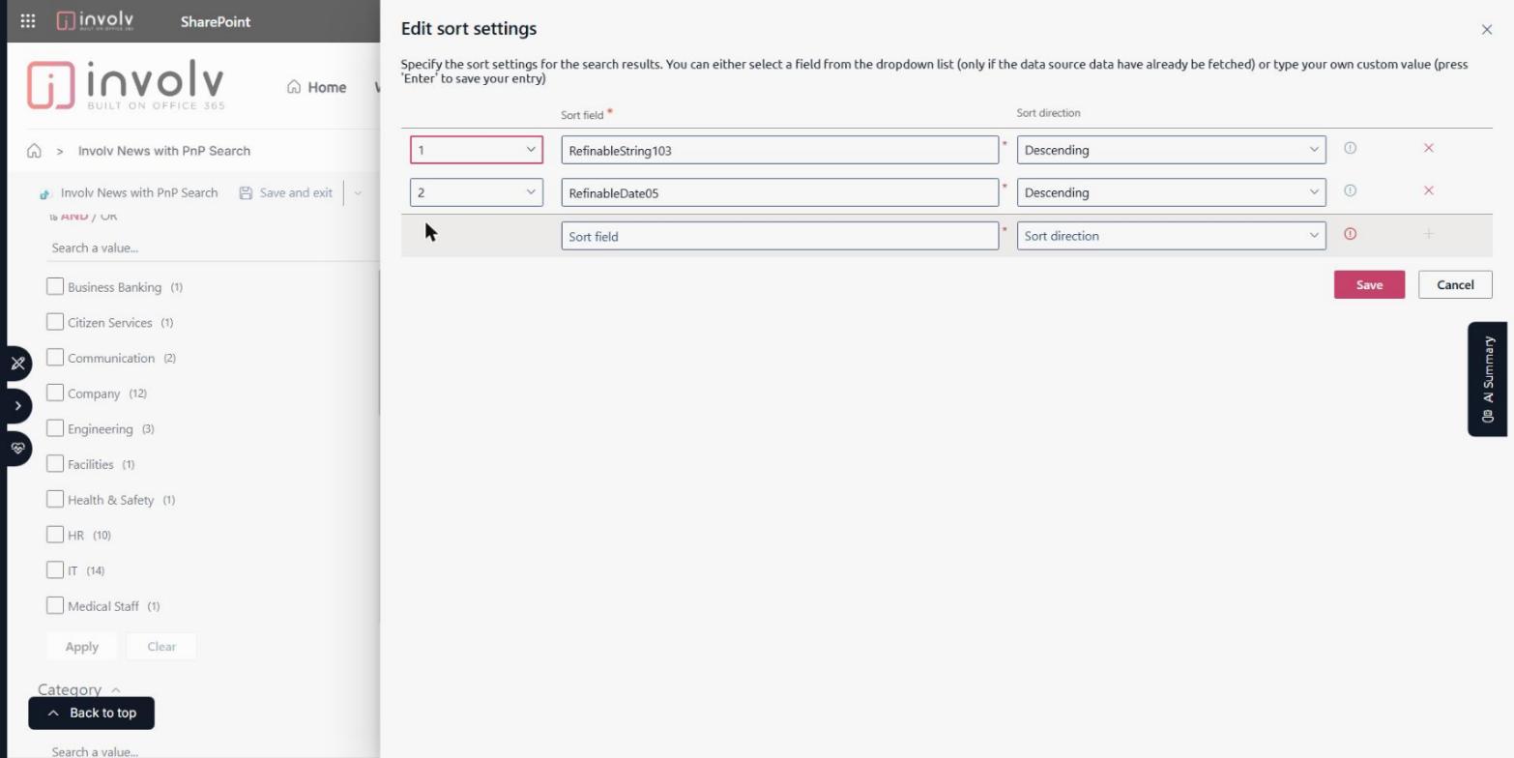Open the empty Sort direction dropdown

pos(1171,236)
